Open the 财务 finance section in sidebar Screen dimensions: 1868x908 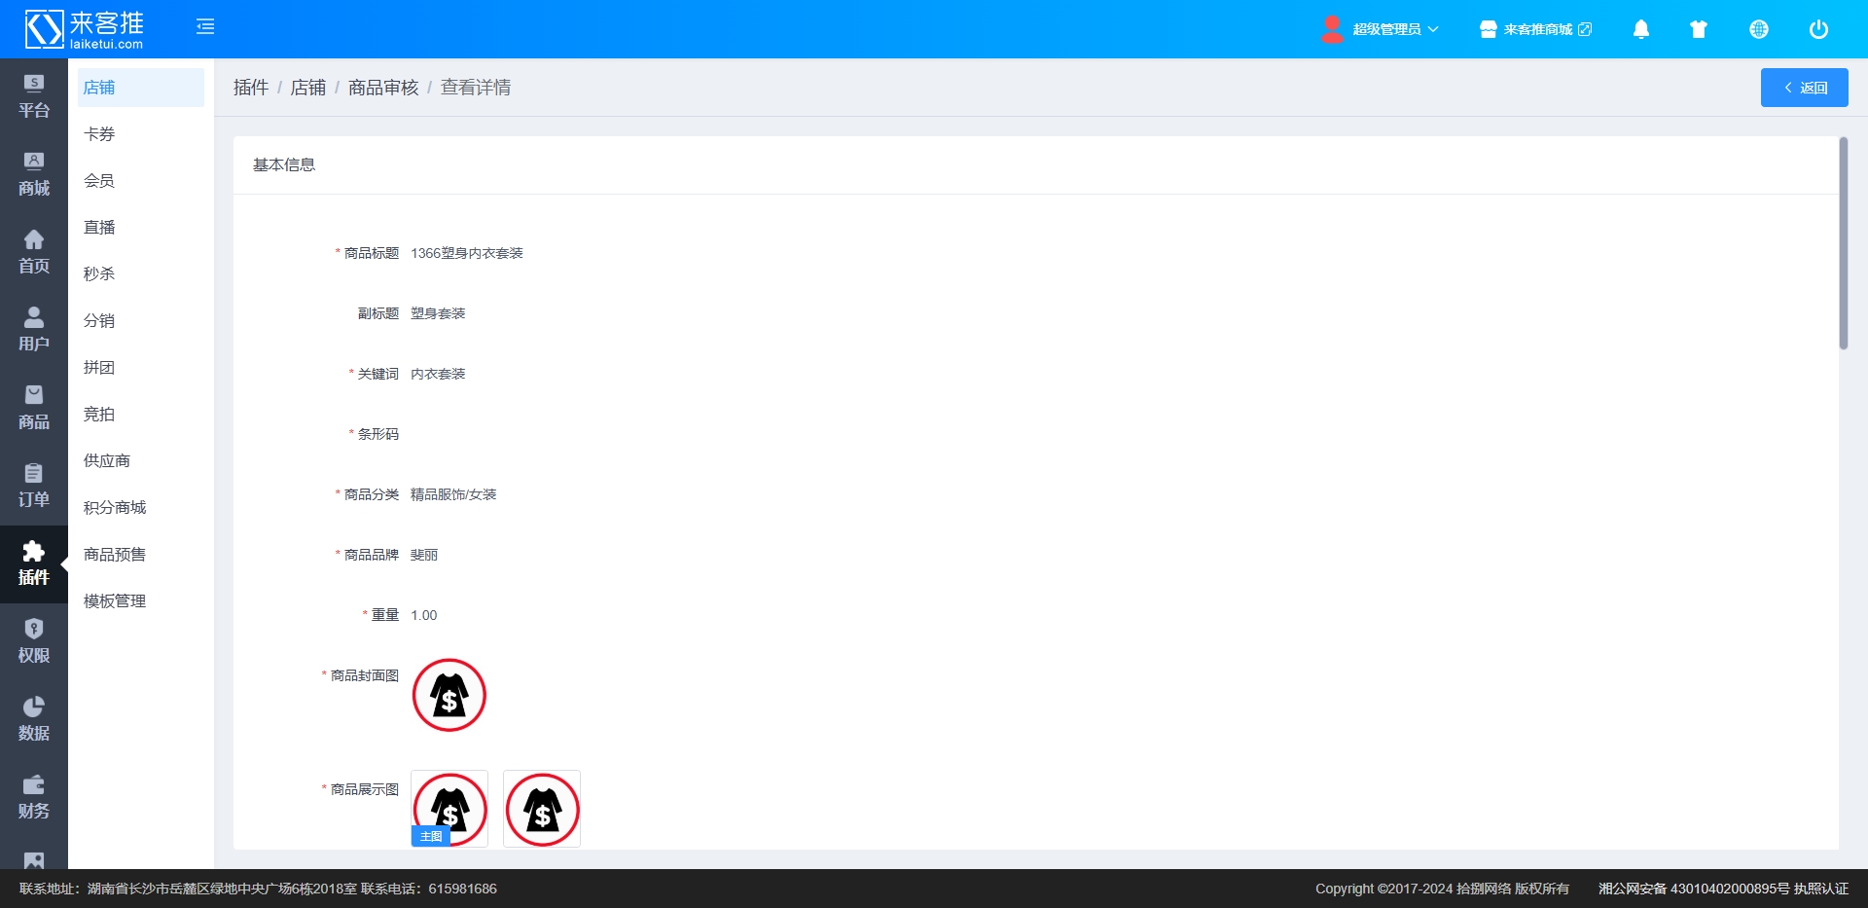[x=34, y=798]
